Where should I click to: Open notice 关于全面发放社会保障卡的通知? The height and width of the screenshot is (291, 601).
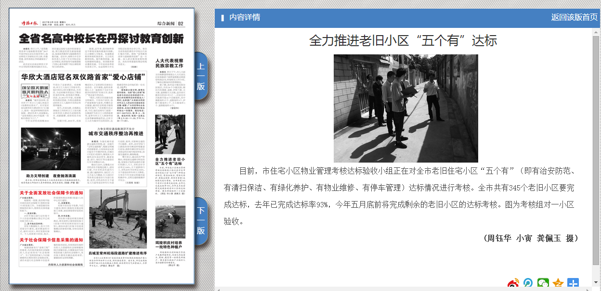52,192
